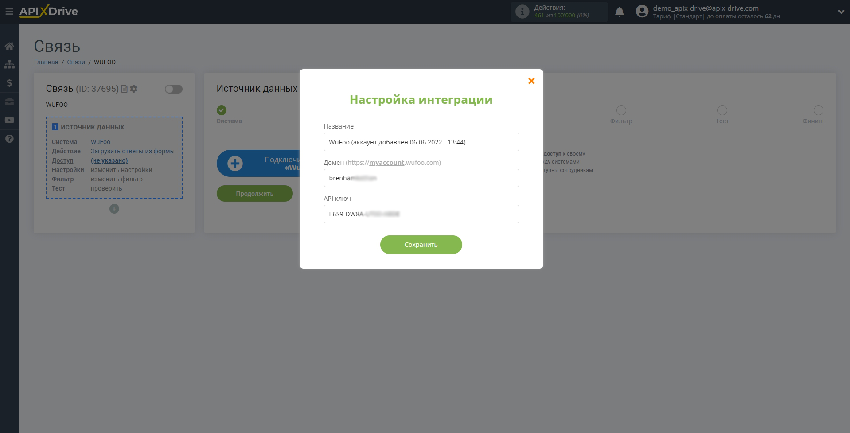This screenshot has width=850, height=433.
Task: Click the blue connect WuFoo account button
Action: 258,164
